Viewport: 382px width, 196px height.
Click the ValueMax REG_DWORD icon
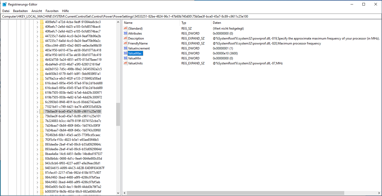tap(126, 53)
